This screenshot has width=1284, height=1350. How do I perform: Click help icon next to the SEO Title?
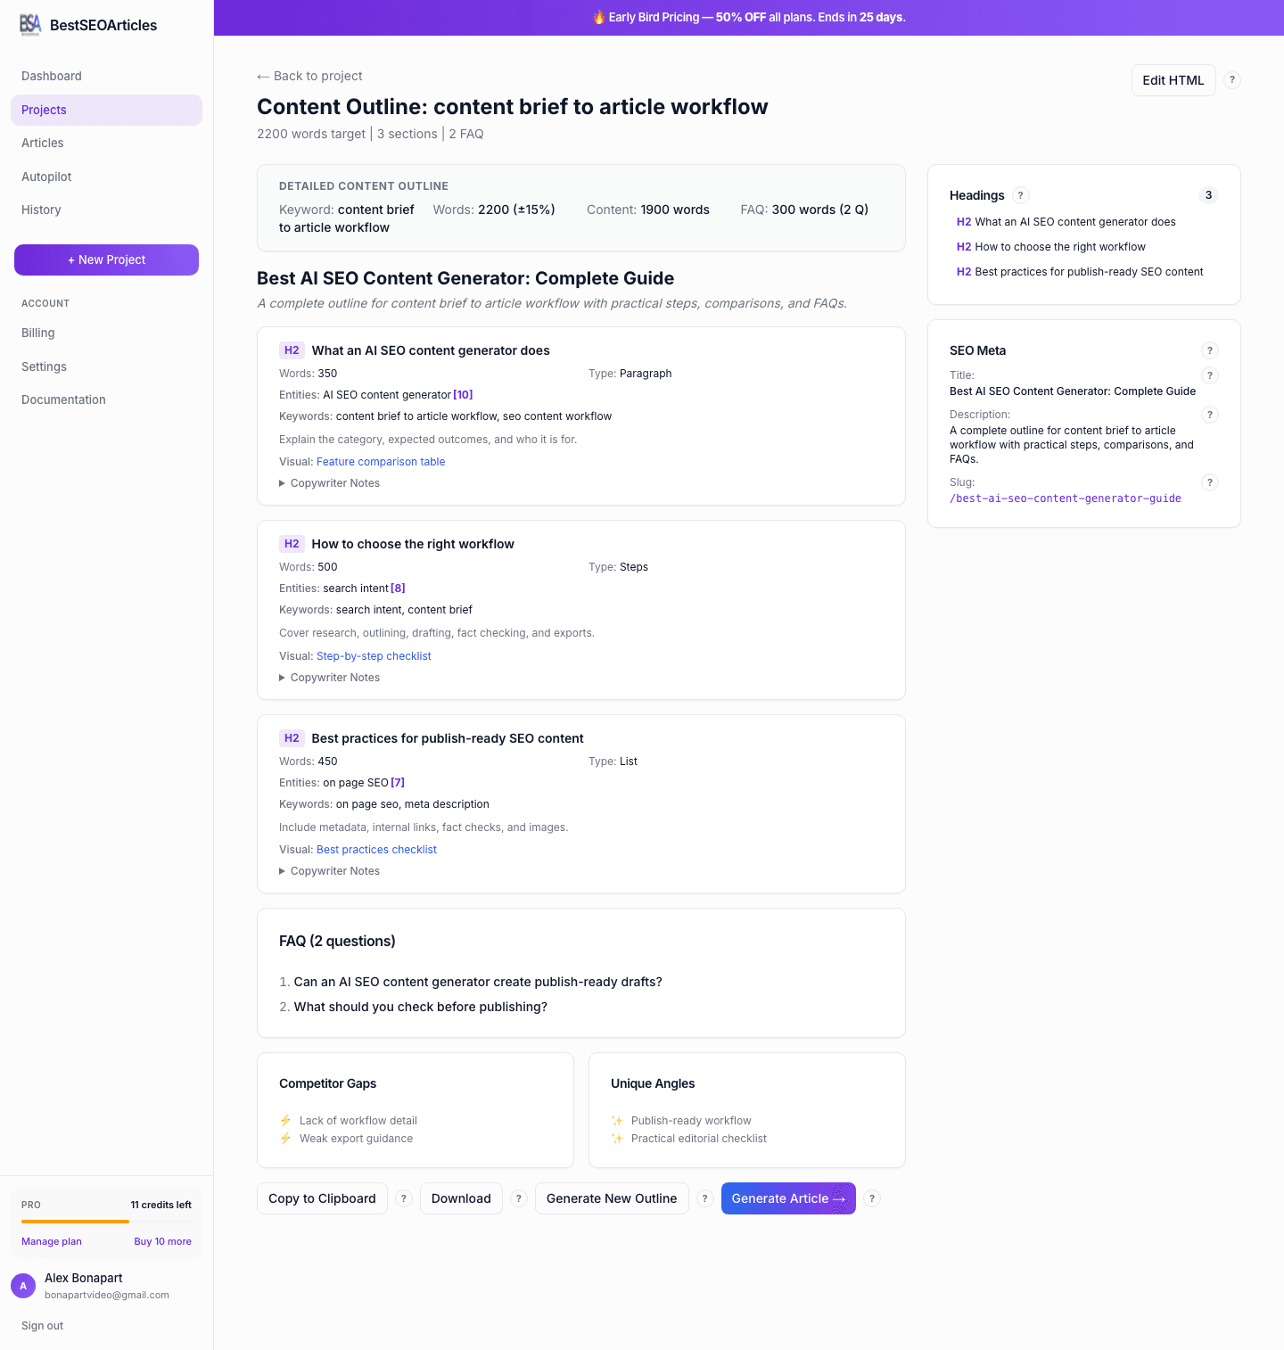(1210, 375)
